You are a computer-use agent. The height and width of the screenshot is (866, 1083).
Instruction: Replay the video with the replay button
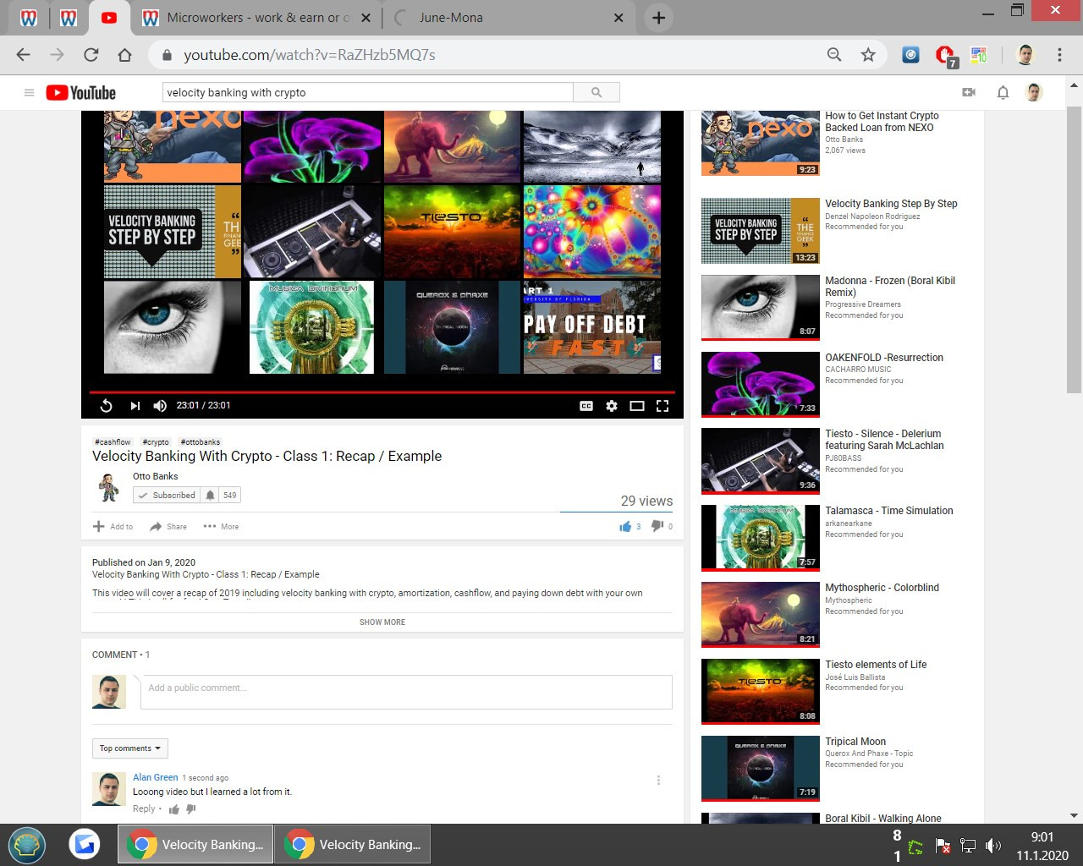[x=106, y=406]
